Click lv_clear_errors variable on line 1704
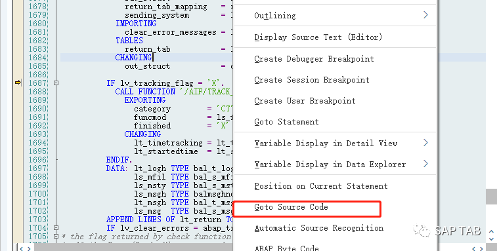 pyautogui.click(x=154, y=228)
